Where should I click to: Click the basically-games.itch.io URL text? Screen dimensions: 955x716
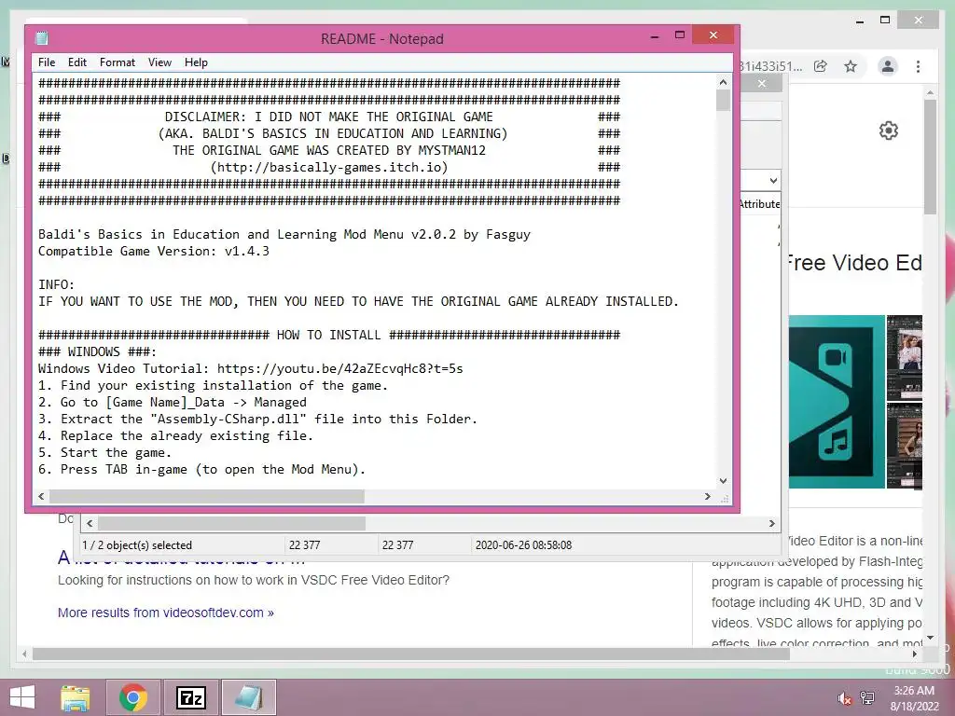(x=329, y=167)
